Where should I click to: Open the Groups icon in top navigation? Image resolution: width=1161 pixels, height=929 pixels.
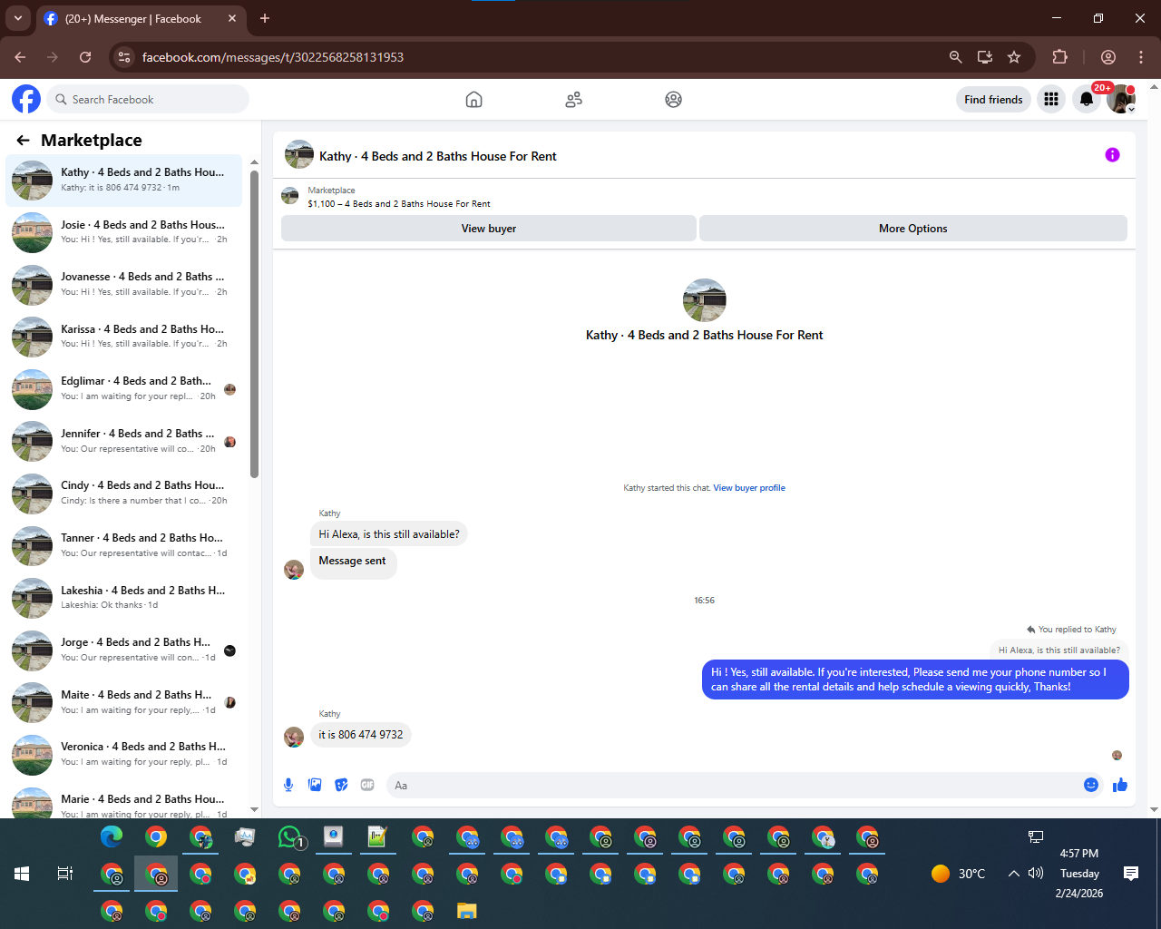[x=673, y=100]
